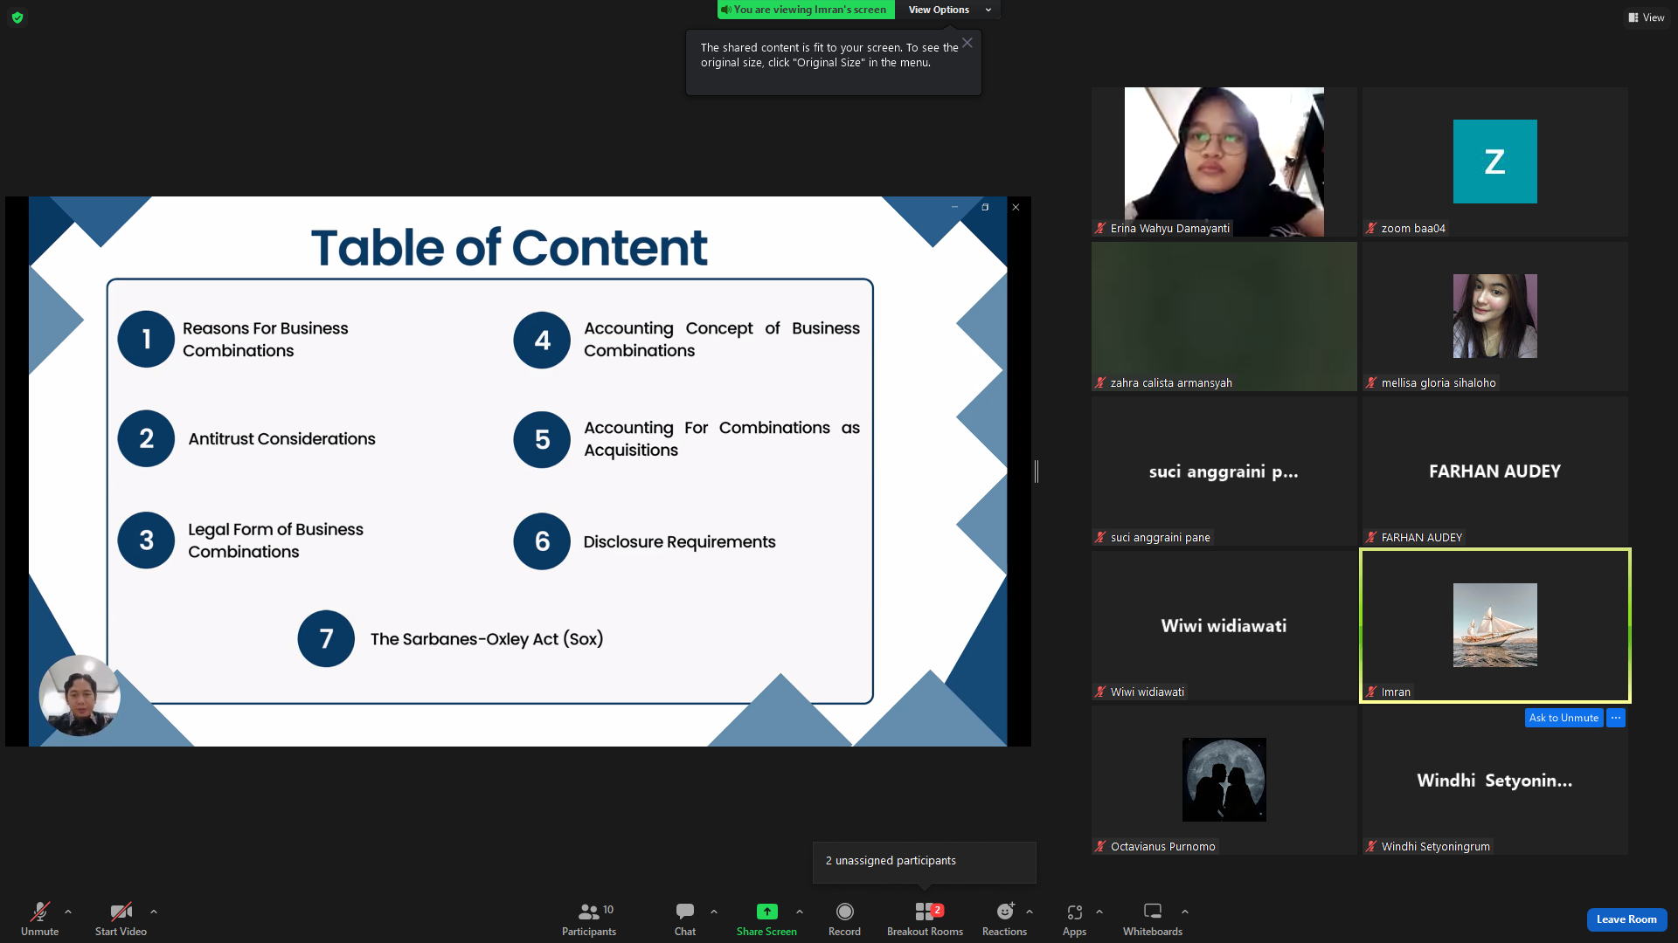The height and width of the screenshot is (943, 1678).
Task: Open the Reactions menu
Action: [x=1005, y=919]
